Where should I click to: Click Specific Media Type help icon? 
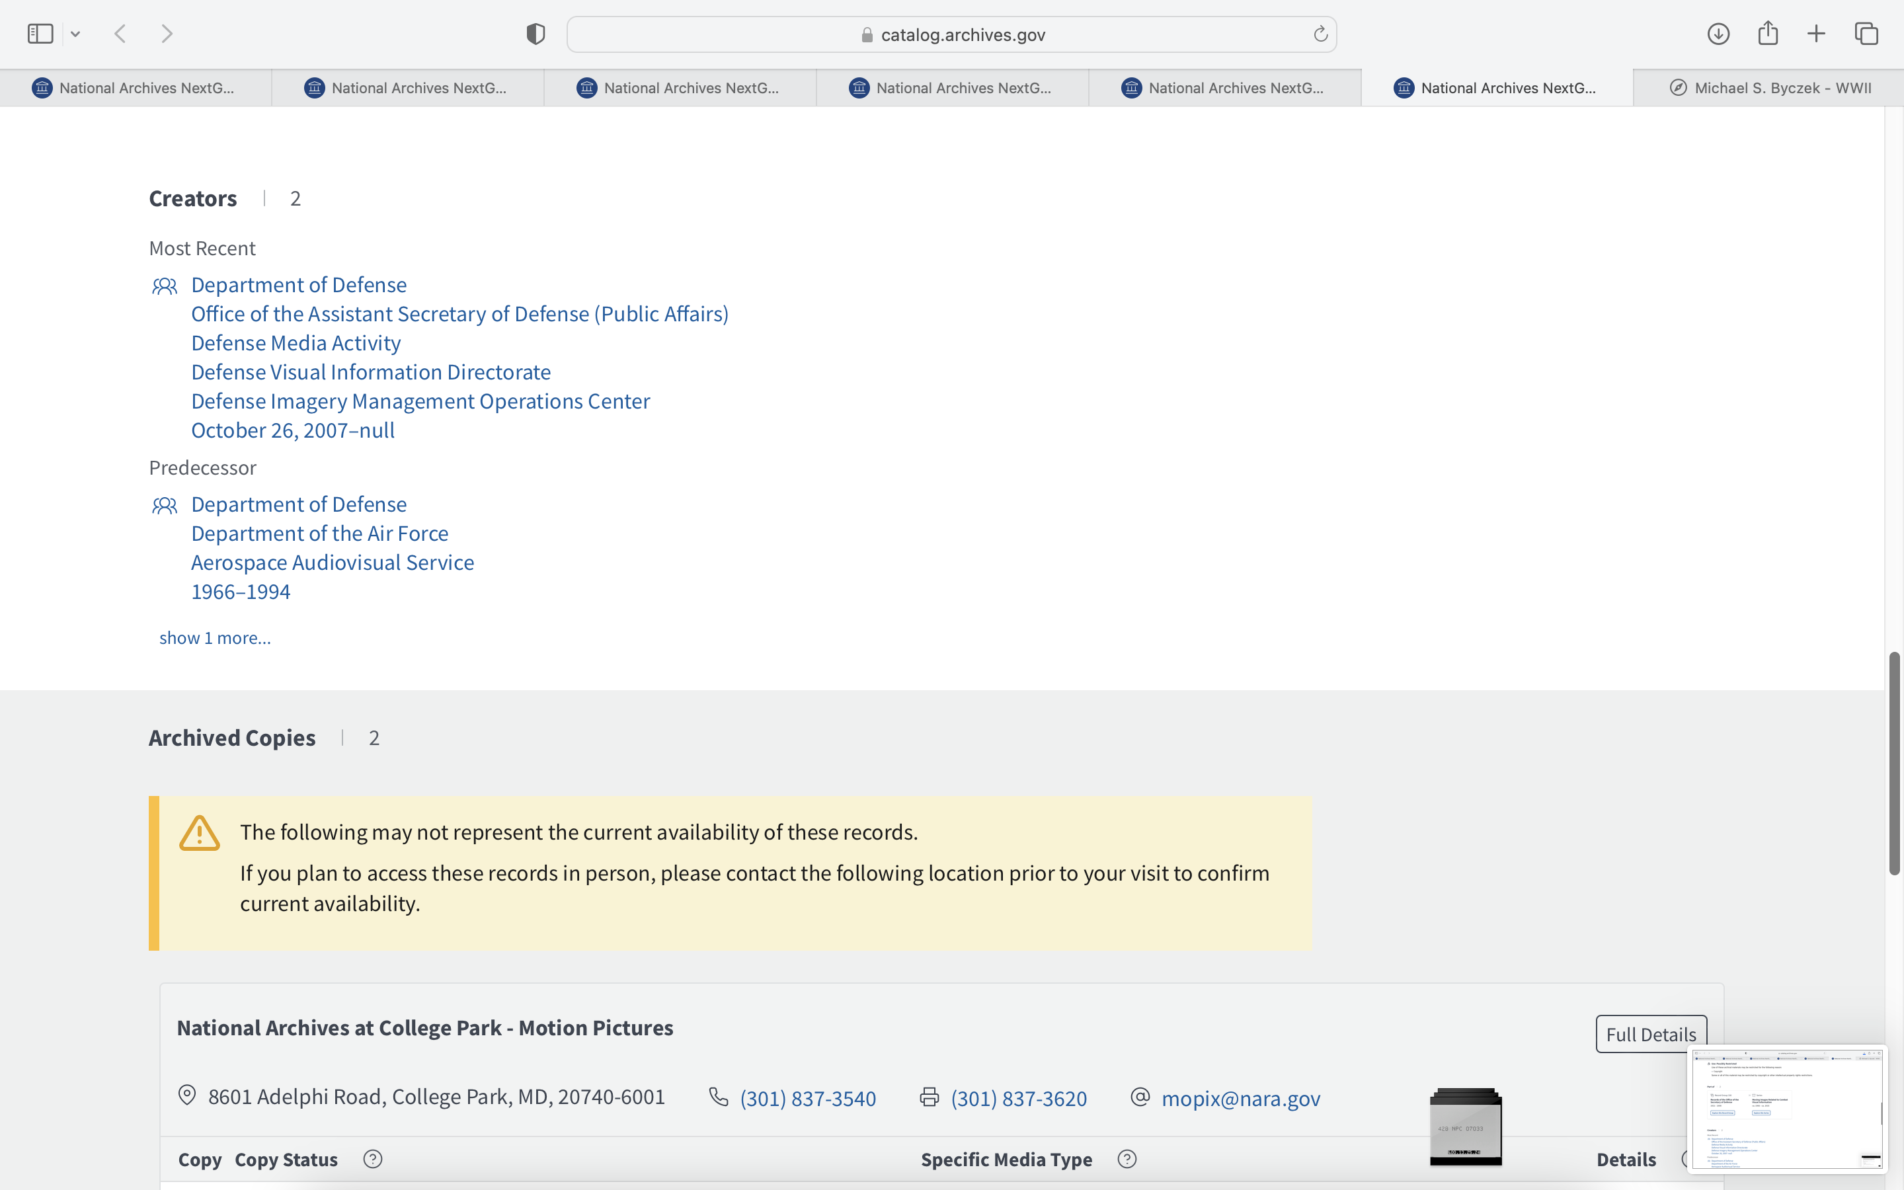click(1127, 1160)
